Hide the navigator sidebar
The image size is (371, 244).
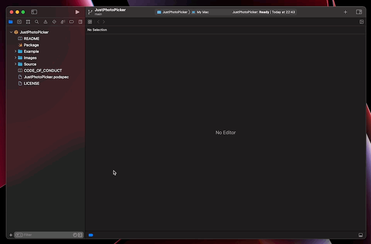pos(34,12)
